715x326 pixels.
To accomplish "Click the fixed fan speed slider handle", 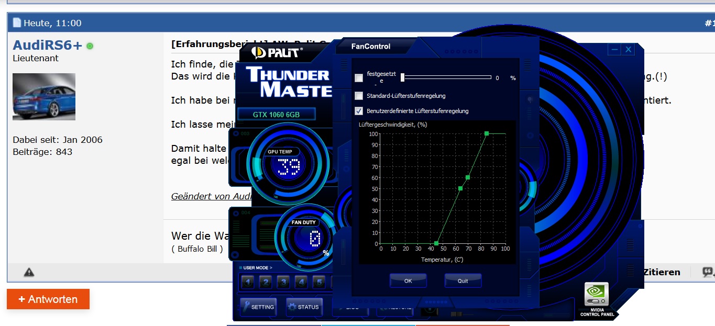I will click(x=402, y=77).
